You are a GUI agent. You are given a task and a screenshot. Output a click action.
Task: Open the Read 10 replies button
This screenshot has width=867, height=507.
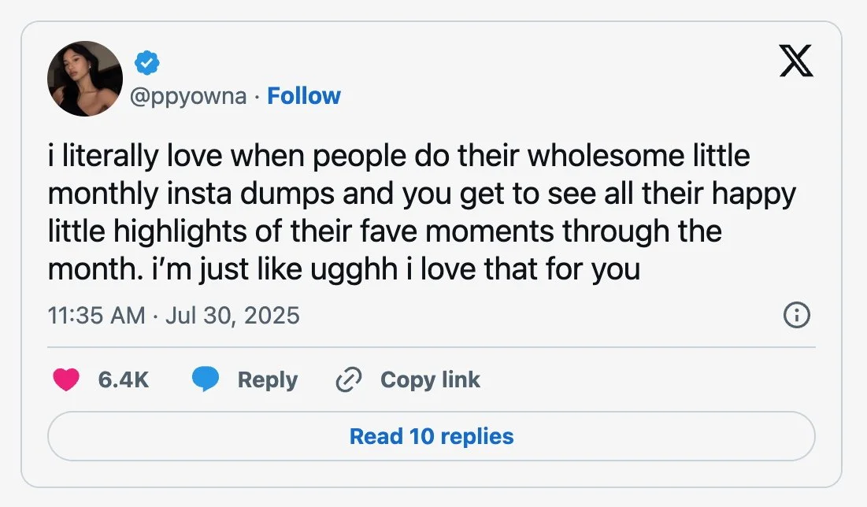click(x=432, y=436)
